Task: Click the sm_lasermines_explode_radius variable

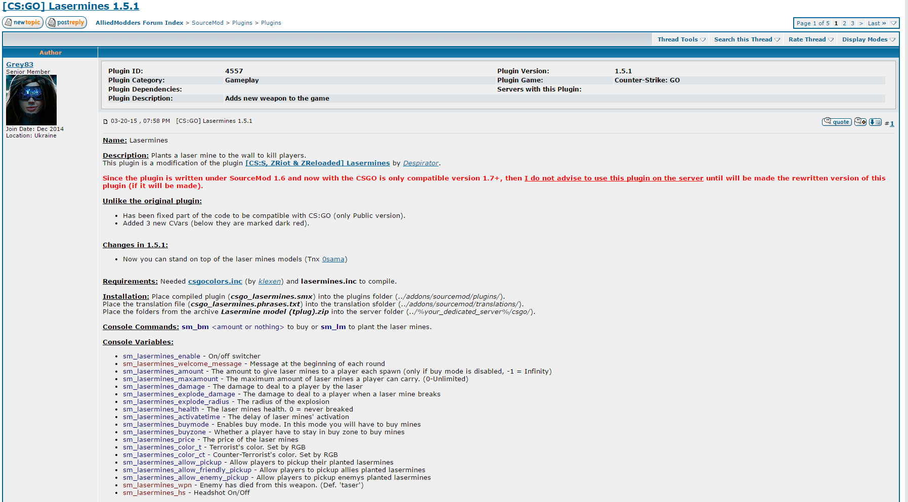Action: [176, 401]
